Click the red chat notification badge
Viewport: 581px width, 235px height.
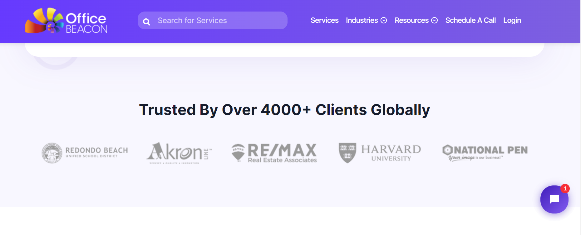(565, 189)
